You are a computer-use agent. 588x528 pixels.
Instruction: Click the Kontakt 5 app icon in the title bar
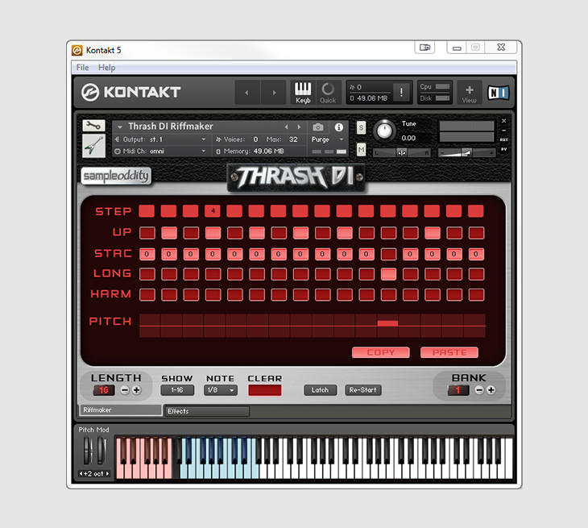tap(77, 50)
